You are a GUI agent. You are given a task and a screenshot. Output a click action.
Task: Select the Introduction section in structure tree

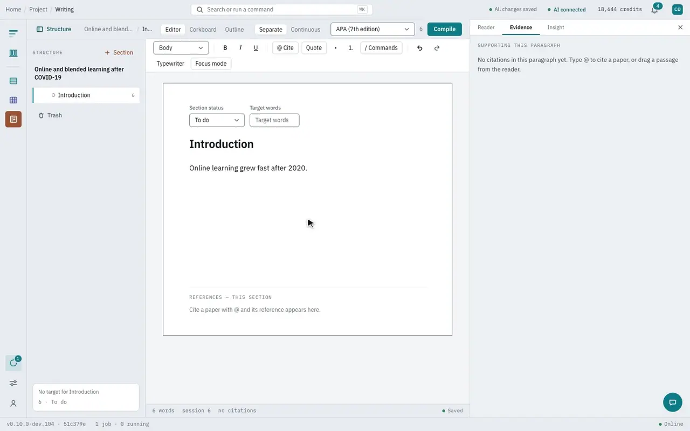[x=86, y=95]
